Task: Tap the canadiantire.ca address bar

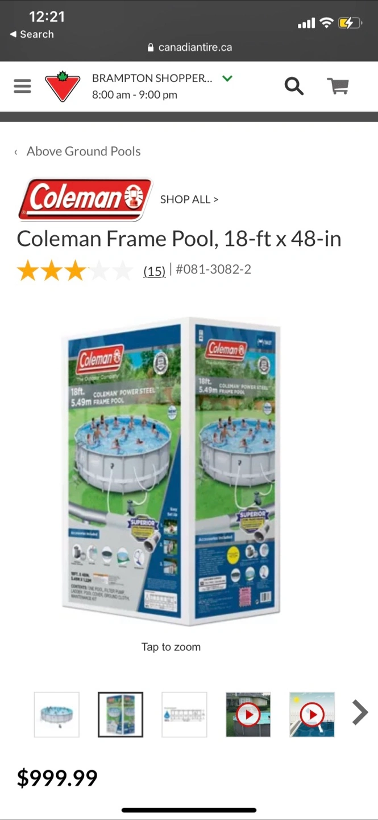Action: click(189, 47)
